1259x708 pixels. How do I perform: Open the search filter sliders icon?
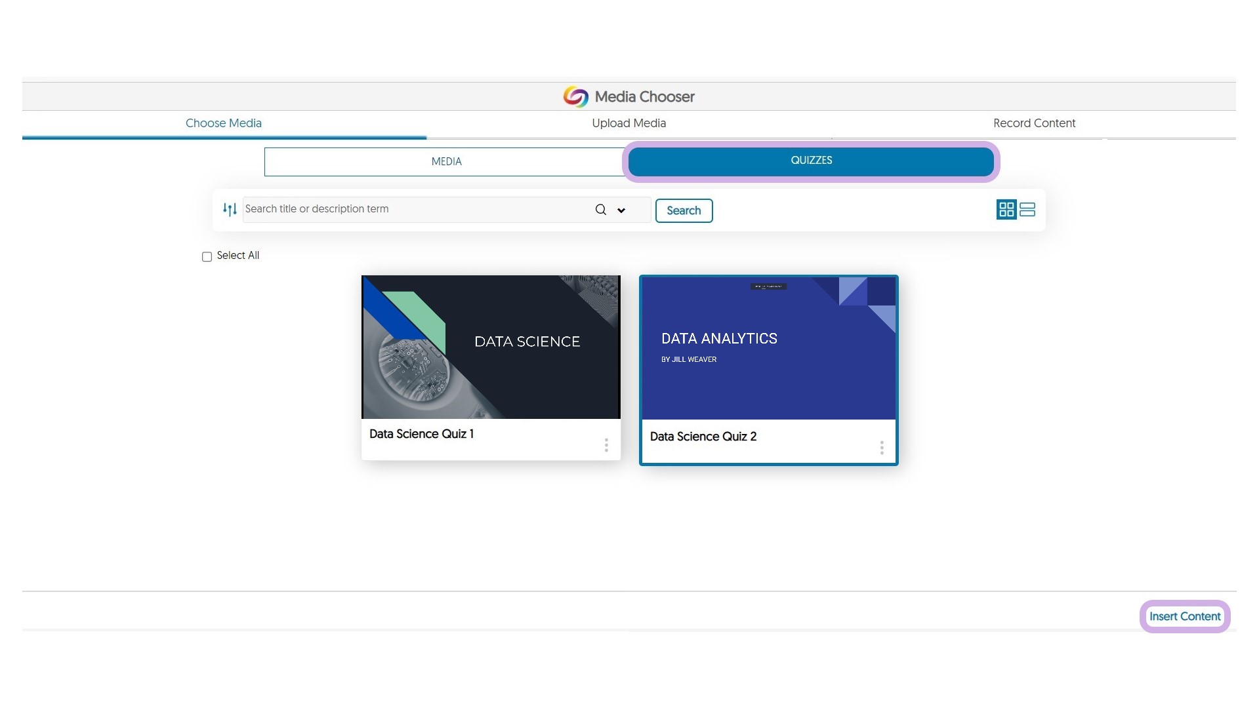[230, 210]
